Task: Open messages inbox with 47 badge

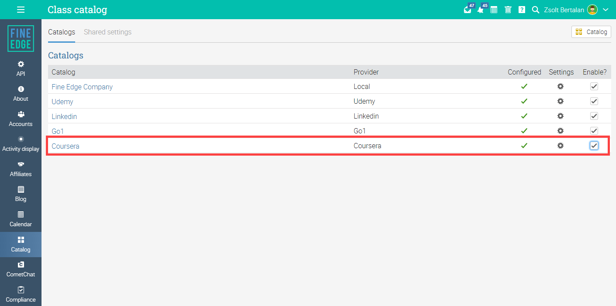Action: pyautogui.click(x=468, y=9)
